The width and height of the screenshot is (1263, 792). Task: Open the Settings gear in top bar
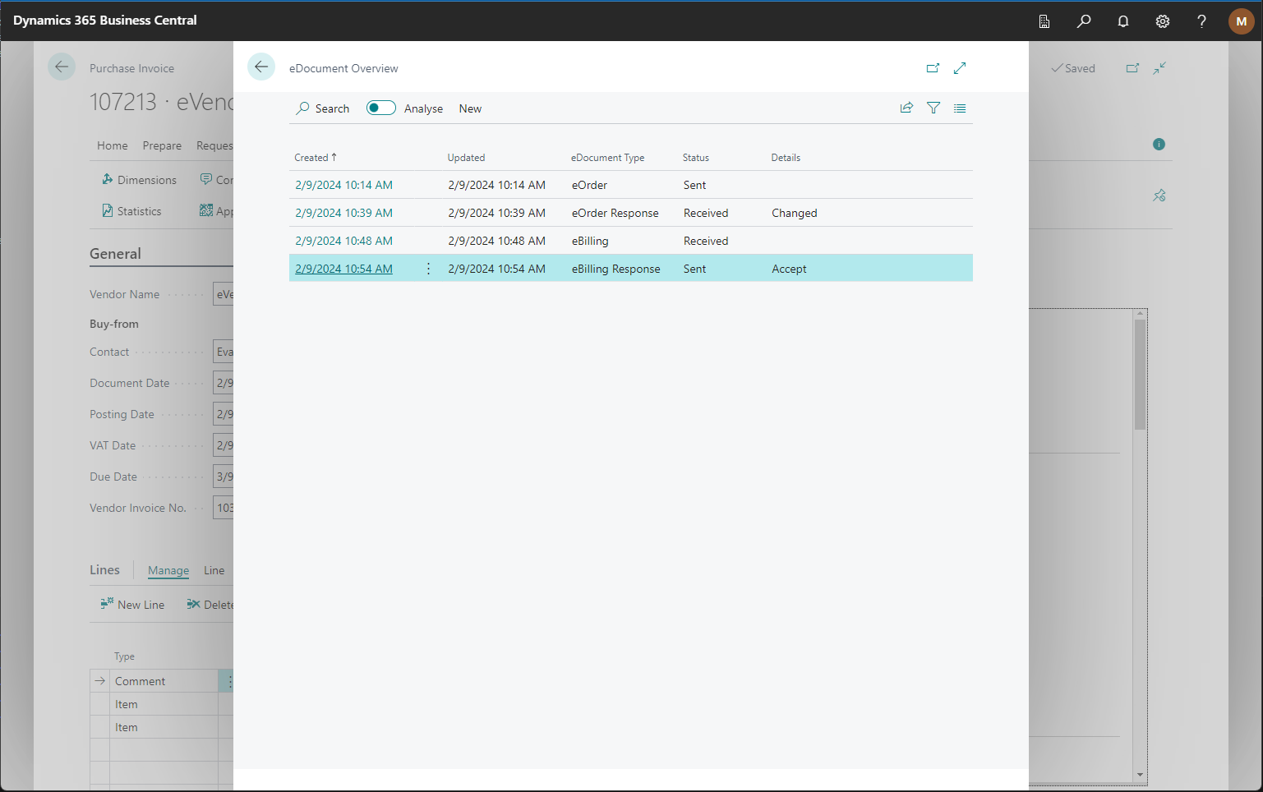(1162, 21)
